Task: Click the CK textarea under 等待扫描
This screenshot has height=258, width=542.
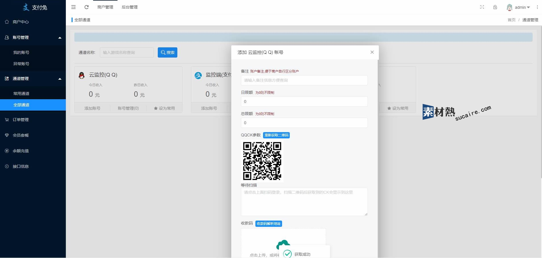Action: (304, 202)
